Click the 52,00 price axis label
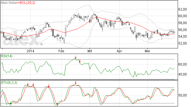This screenshot has width=191, height=107. [x=182, y=43]
